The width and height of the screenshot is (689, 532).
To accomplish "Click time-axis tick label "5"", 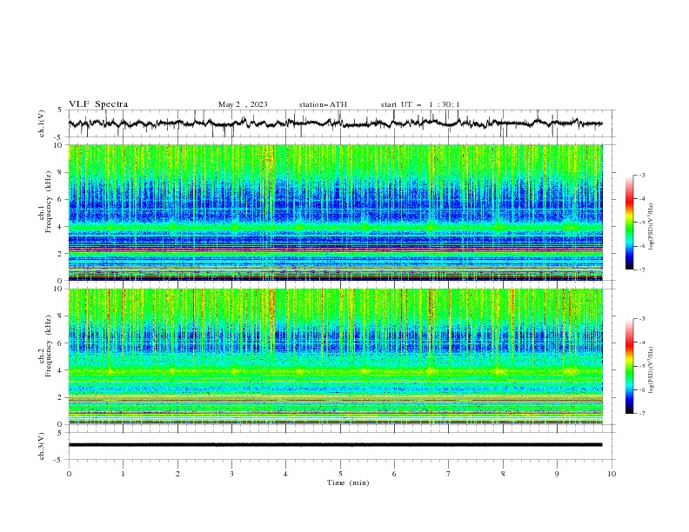I will pos(340,474).
